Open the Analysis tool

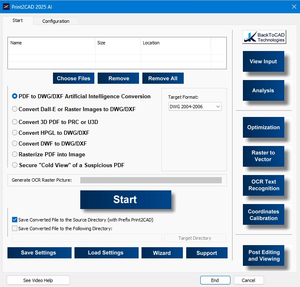263,90
